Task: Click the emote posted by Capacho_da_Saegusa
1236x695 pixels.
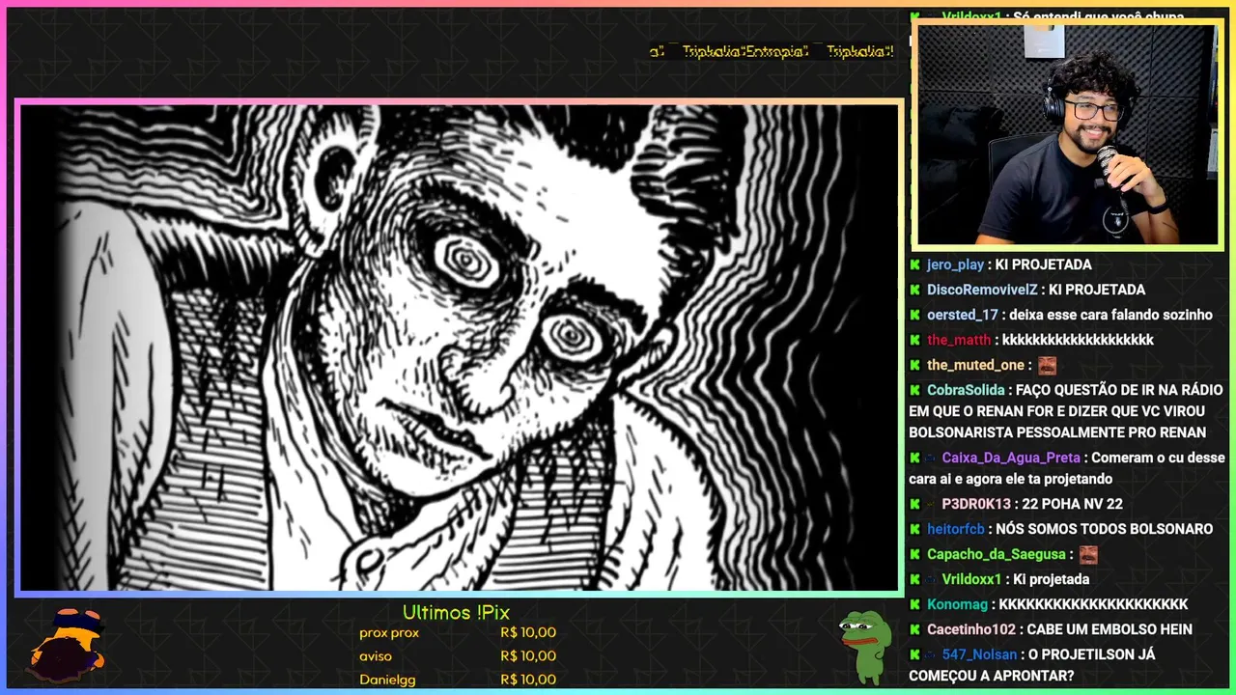Action: pos(1088,554)
